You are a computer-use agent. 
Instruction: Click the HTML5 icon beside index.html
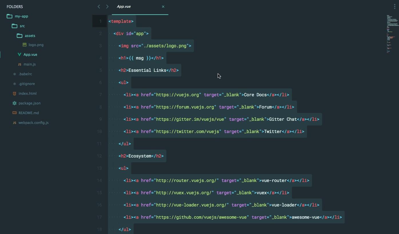[x=15, y=94]
